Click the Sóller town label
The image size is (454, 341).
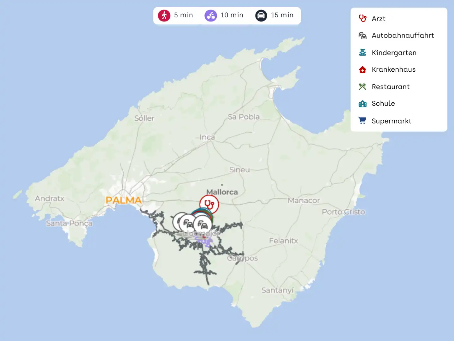144,118
